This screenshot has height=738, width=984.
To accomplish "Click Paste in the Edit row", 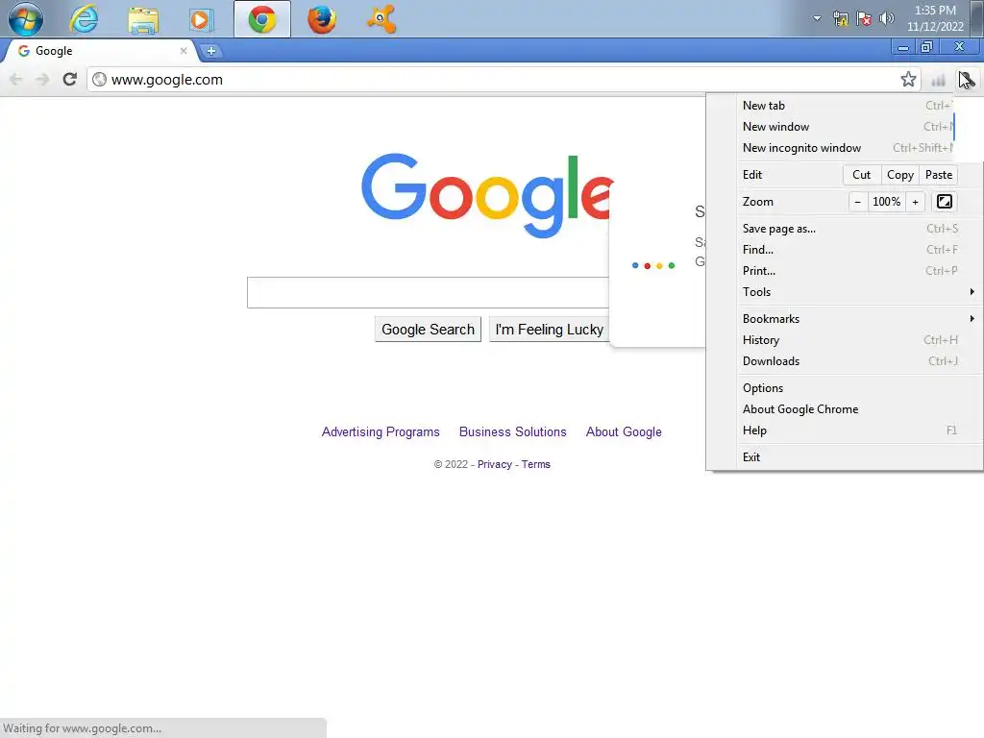I will pyautogui.click(x=939, y=175).
